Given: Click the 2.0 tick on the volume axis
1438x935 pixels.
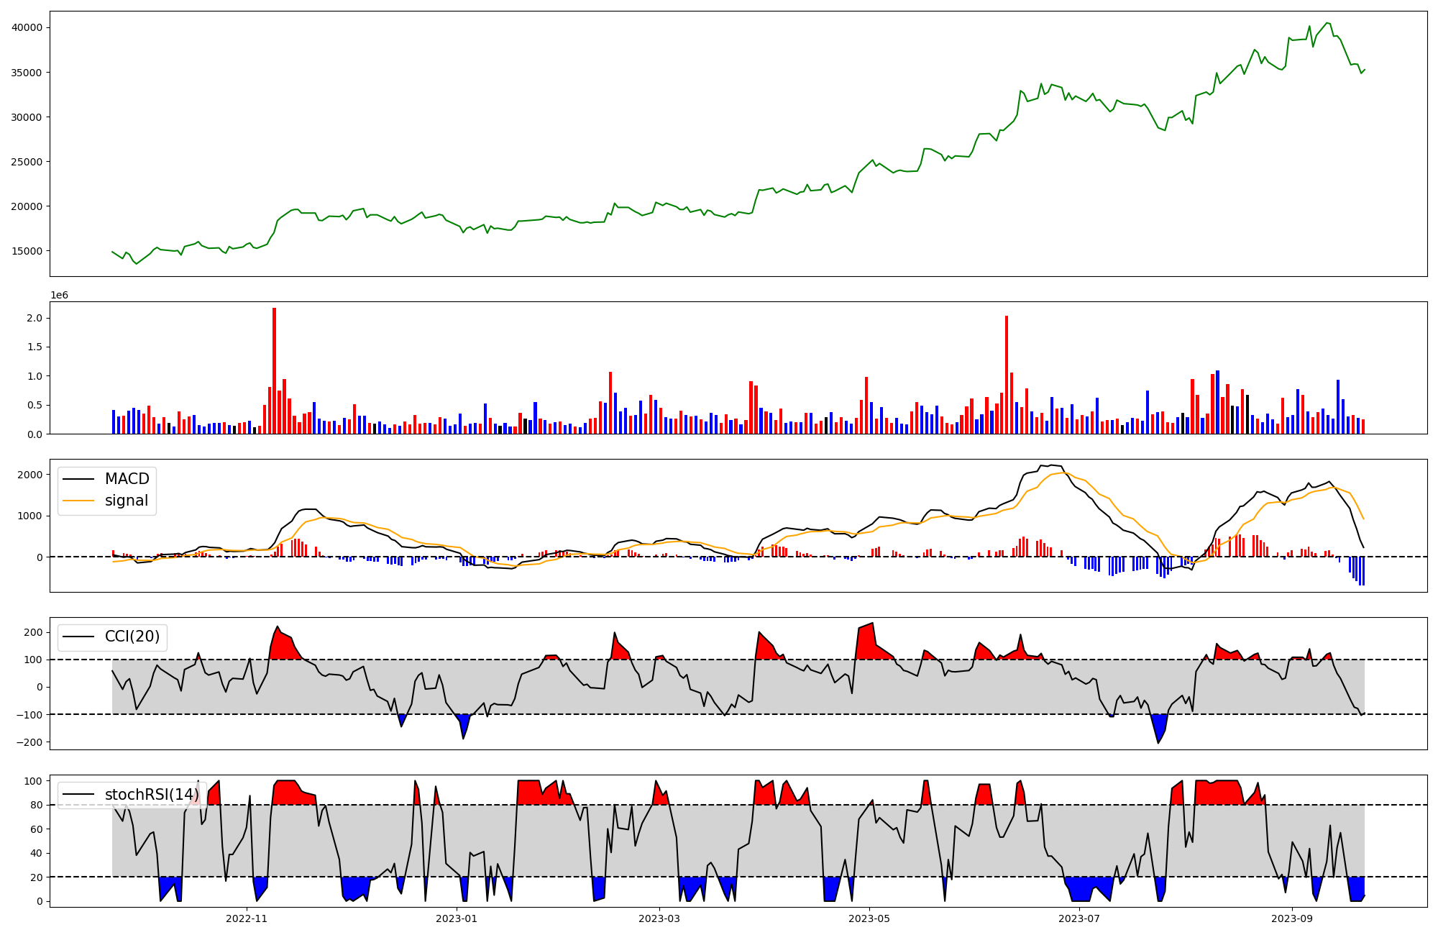Looking at the screenshot, I should [x=34, y=318].
